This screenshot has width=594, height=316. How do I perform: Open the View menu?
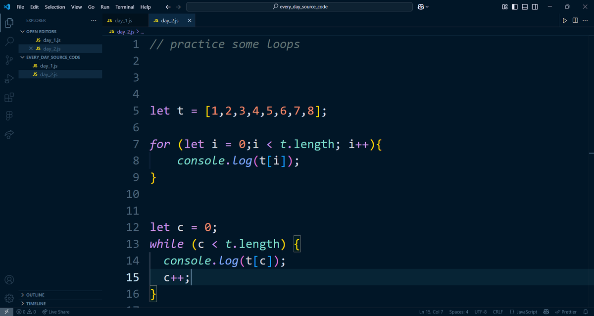(x=76, y=7)
